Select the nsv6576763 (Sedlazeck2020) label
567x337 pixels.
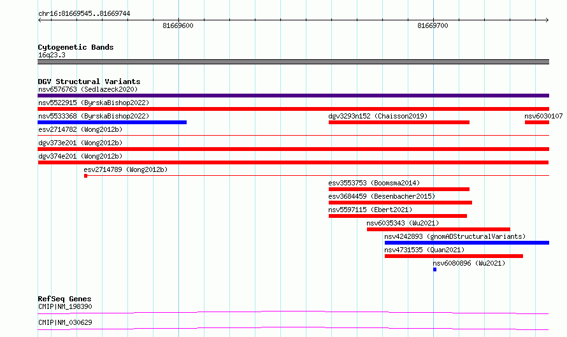(88, 89)
